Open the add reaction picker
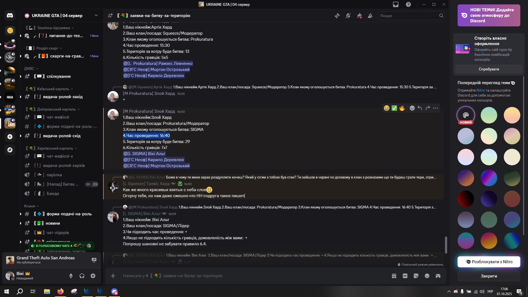This screenshot has height=297, width=528. [412, 108]
